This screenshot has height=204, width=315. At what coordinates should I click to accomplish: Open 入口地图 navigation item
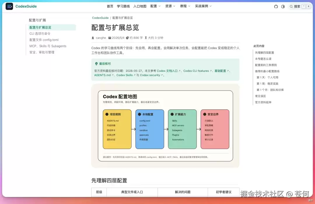140,6
